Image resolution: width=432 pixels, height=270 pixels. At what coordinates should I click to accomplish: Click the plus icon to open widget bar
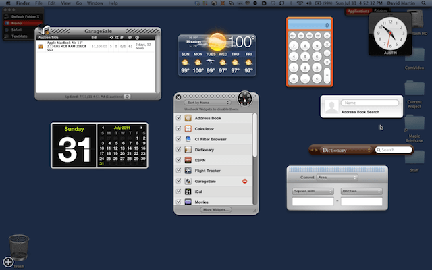8,261
